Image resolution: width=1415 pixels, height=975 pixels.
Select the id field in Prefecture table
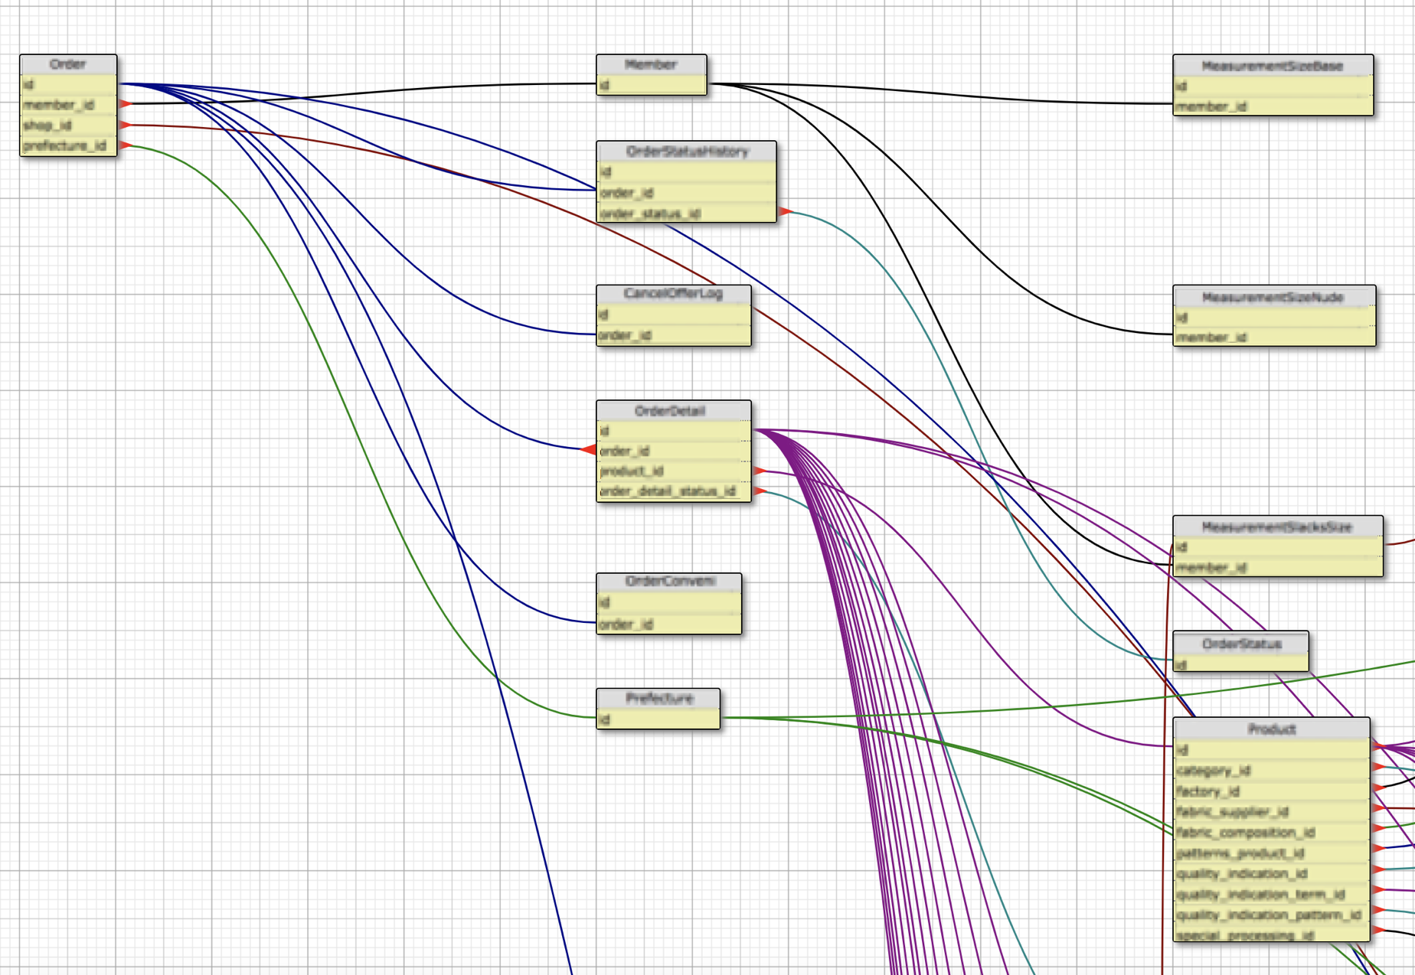657,719
